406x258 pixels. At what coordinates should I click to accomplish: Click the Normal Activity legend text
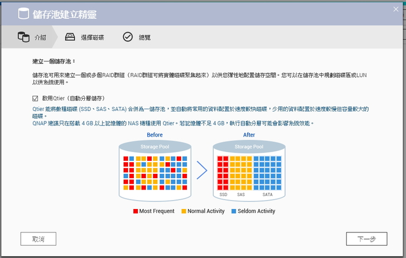click(x=206, y=211)
